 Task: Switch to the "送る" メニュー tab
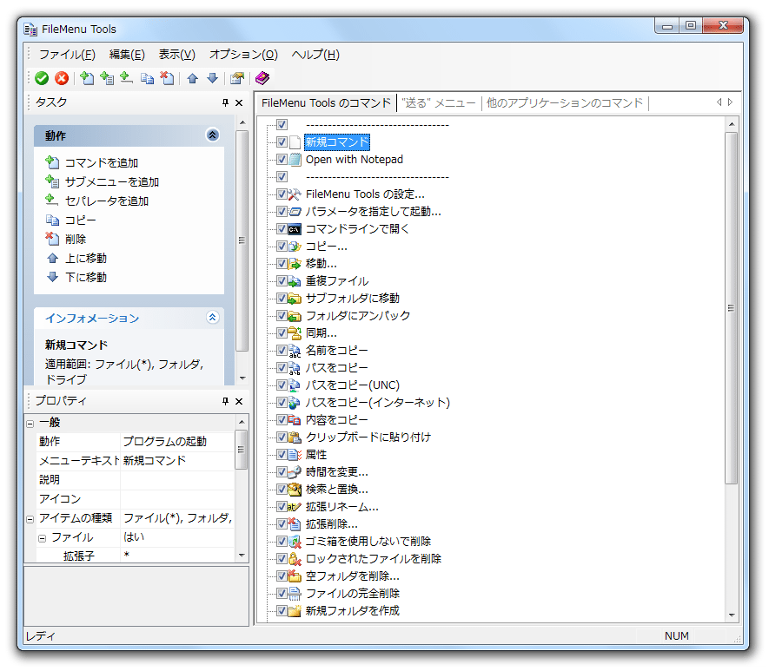click(x=439, y=102)
